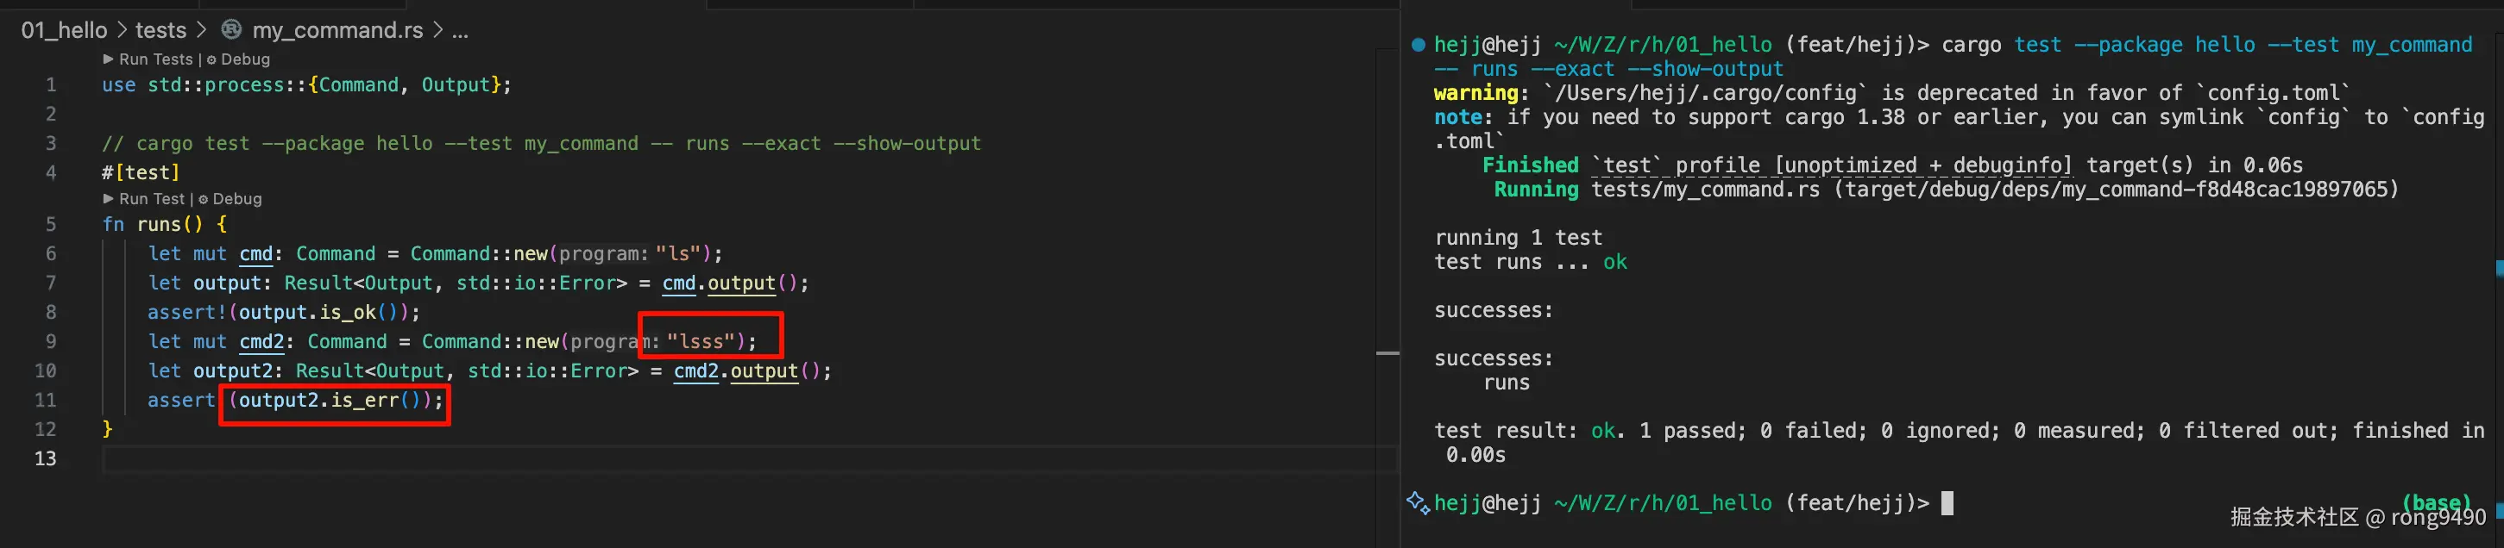
Task: Click the blue command status dot in terminal
Action: pyautogui.click(x=1419, y=45)
